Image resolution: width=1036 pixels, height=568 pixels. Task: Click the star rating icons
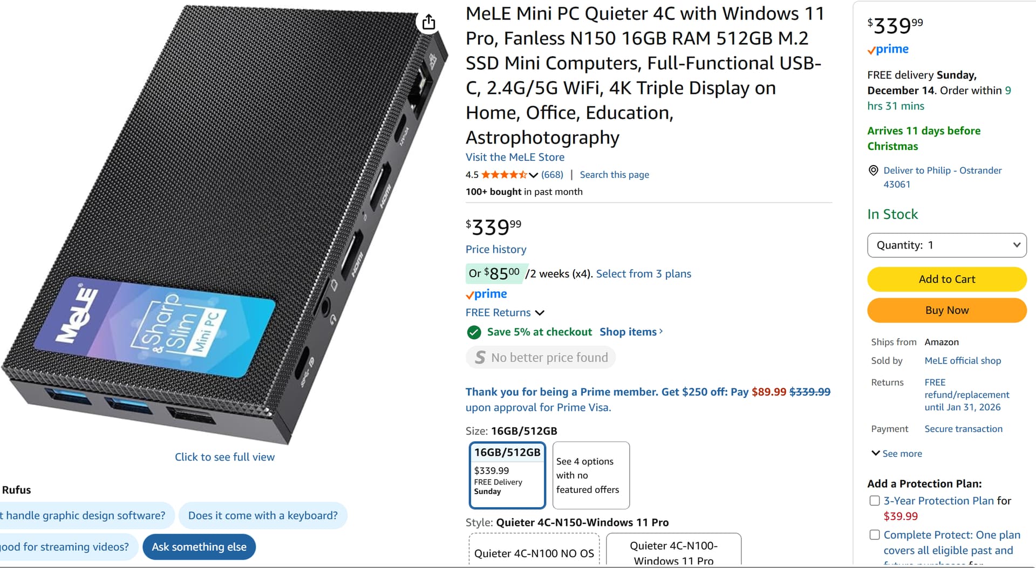point(503,175)
